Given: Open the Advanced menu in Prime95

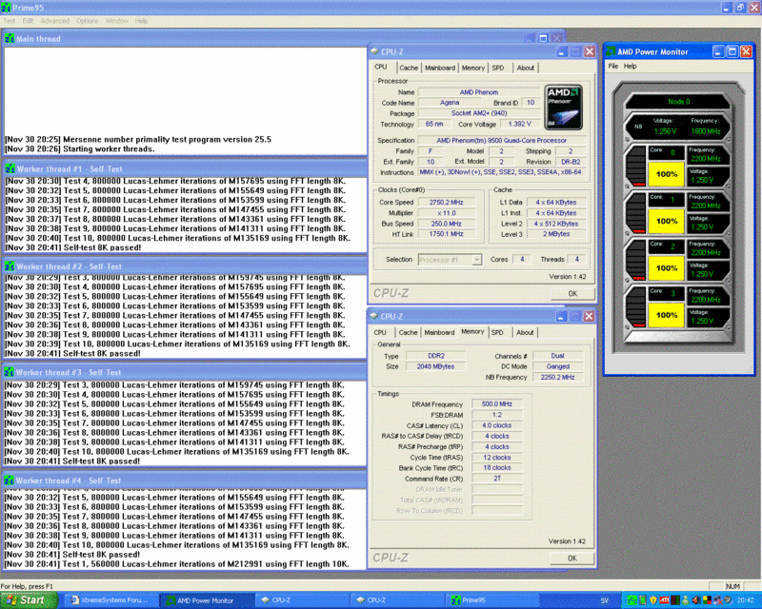Looking at the screenshot, I should (x=55, y=21).
